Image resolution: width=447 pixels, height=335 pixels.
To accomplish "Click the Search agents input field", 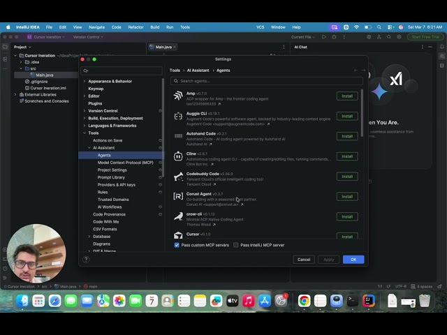I will tap(267, 81).
